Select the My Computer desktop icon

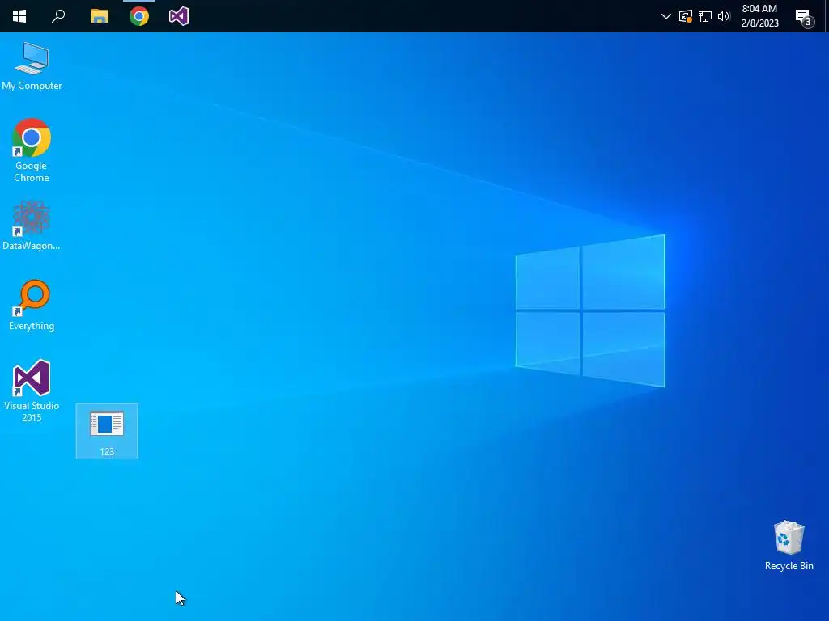point(32,66)
